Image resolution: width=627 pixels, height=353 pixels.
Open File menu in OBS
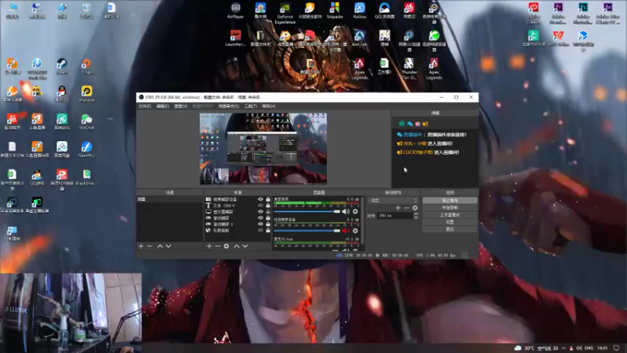(x=144, y=106)
